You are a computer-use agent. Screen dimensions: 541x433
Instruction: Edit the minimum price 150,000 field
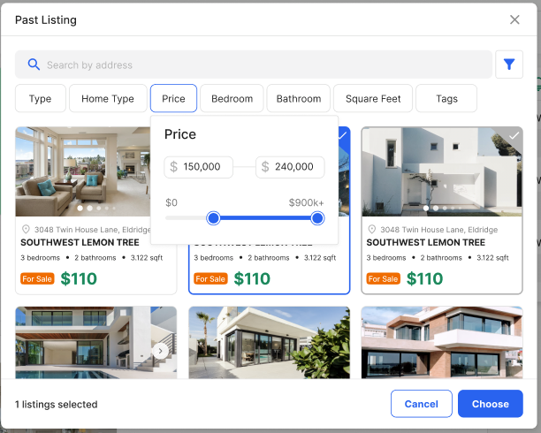point(198,167)
